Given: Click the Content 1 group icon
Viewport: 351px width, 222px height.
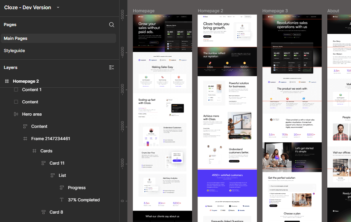Looking at the screenshot, I should tap(16, 90).
